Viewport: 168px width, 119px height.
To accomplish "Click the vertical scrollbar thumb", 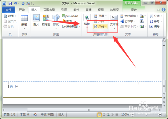I will tap(164, 86).
